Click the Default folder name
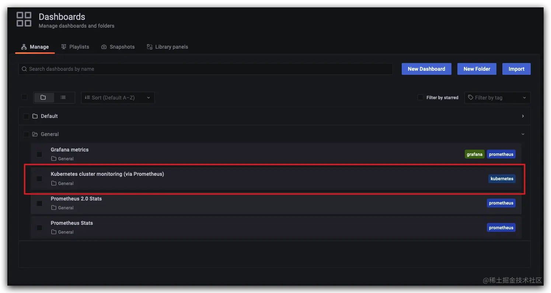 click(x=49, y=116)
